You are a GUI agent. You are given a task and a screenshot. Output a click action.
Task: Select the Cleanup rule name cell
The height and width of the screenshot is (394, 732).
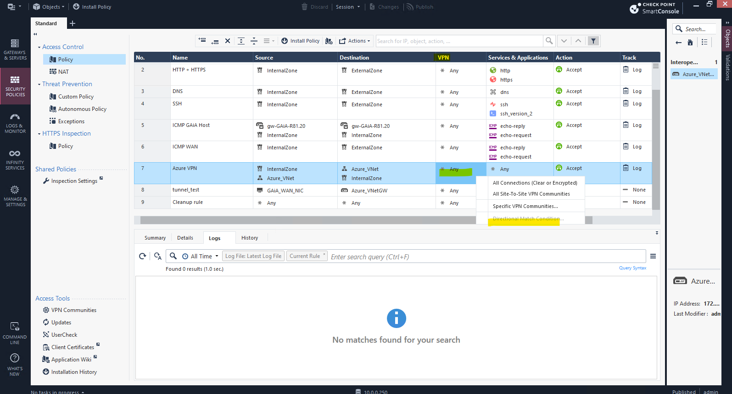(x=212, y=202)
